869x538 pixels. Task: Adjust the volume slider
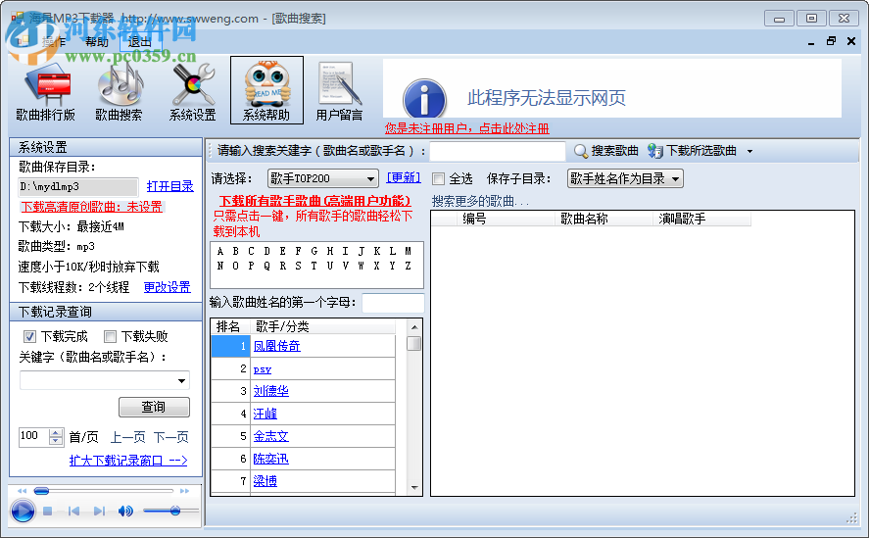pyautogui.click(x=170, y=511)
